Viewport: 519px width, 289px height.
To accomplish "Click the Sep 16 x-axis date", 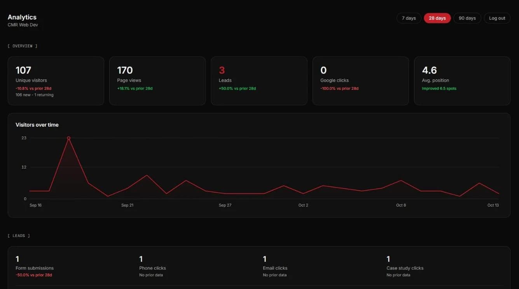I will coord(35,205).
